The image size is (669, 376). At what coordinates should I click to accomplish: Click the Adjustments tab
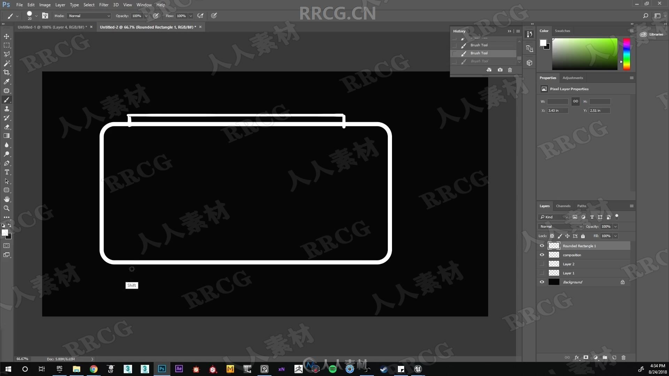tap(572, 78)
